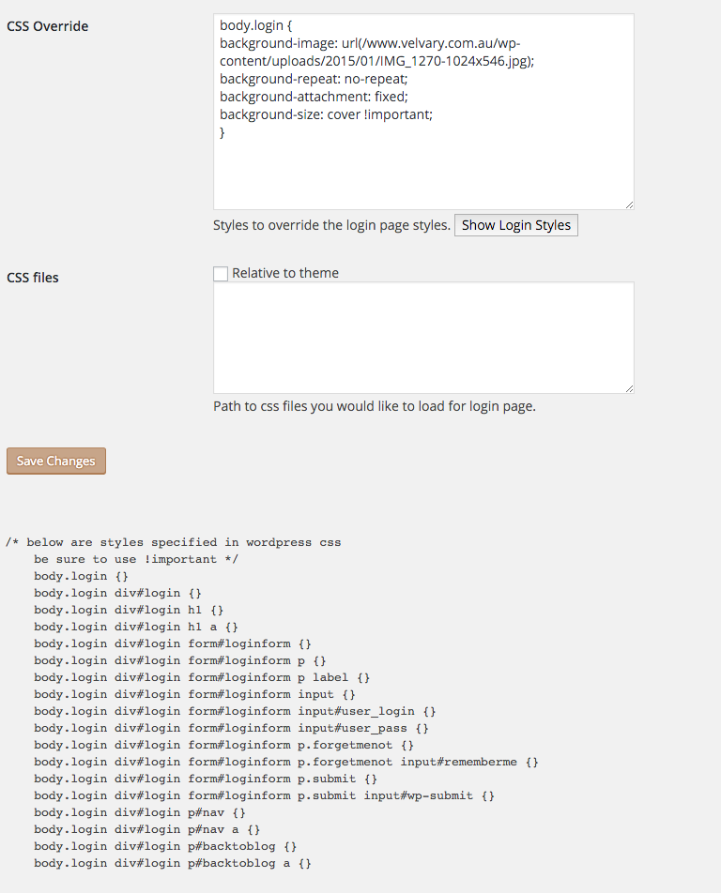Click the CSS Override field label
The height and width of the screenshot is (893, 721).
(47, 26)
